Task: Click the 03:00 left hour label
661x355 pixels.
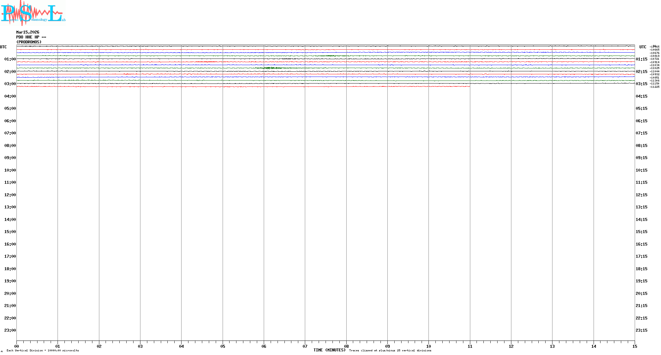Action: [x=10, y=84]
